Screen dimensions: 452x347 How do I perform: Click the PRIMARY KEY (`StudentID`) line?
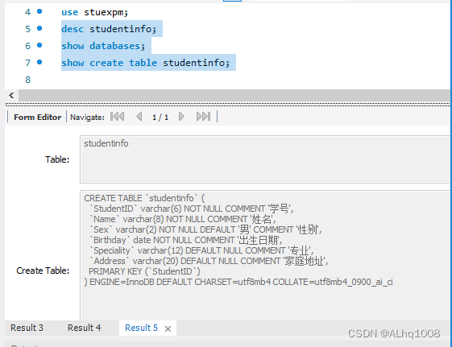(144, 271)
